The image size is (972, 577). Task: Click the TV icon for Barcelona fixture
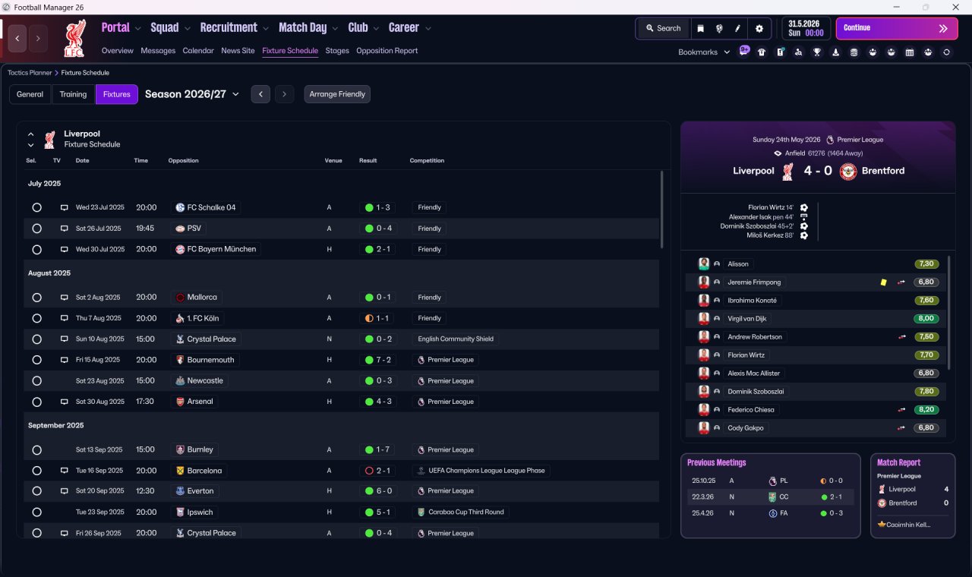(x=65, y=471)
